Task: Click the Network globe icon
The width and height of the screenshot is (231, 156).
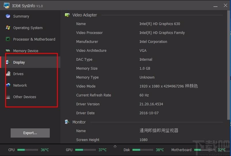Action: (8, 85)
